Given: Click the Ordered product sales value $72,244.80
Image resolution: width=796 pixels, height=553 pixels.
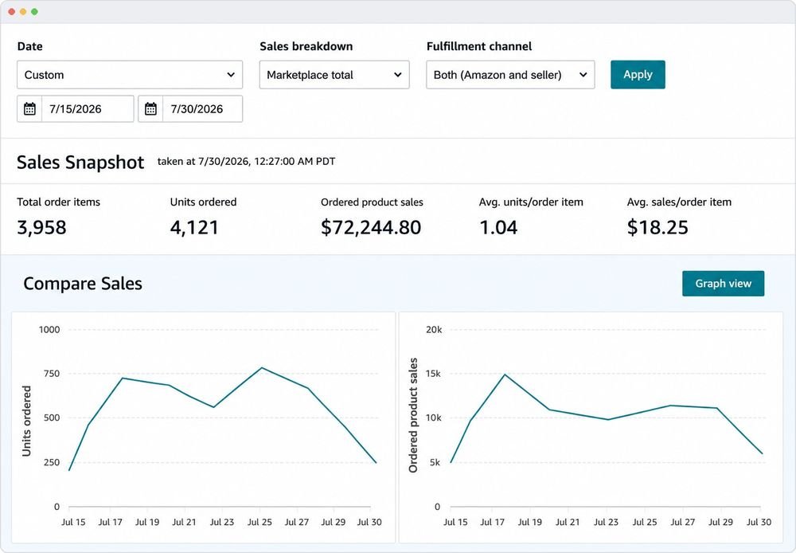Looking at the screenshot, I should (x=371, y=227).
